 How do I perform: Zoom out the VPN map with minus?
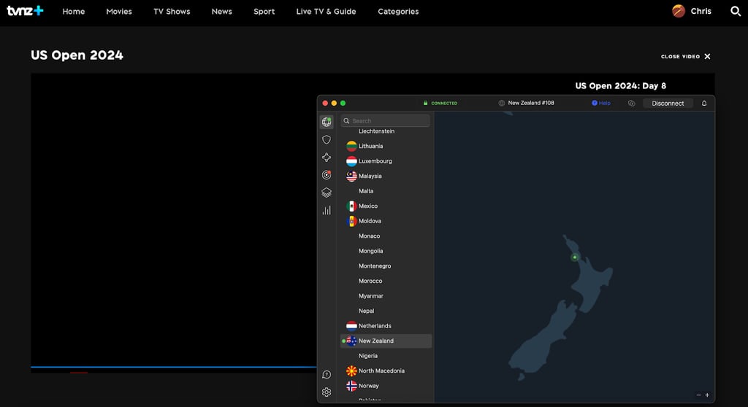coord(698,395)
